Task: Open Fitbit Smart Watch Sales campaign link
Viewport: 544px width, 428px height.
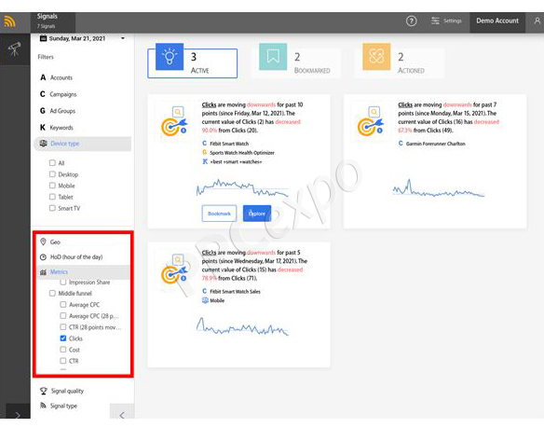Action: click(235, 292)
